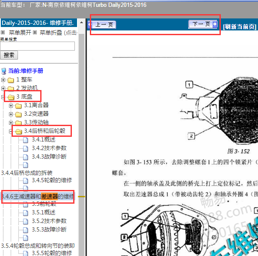The height and width of the screenshot is (256, 258).
Task: Click 刷新当前页 link
Action: coord(240,27)
